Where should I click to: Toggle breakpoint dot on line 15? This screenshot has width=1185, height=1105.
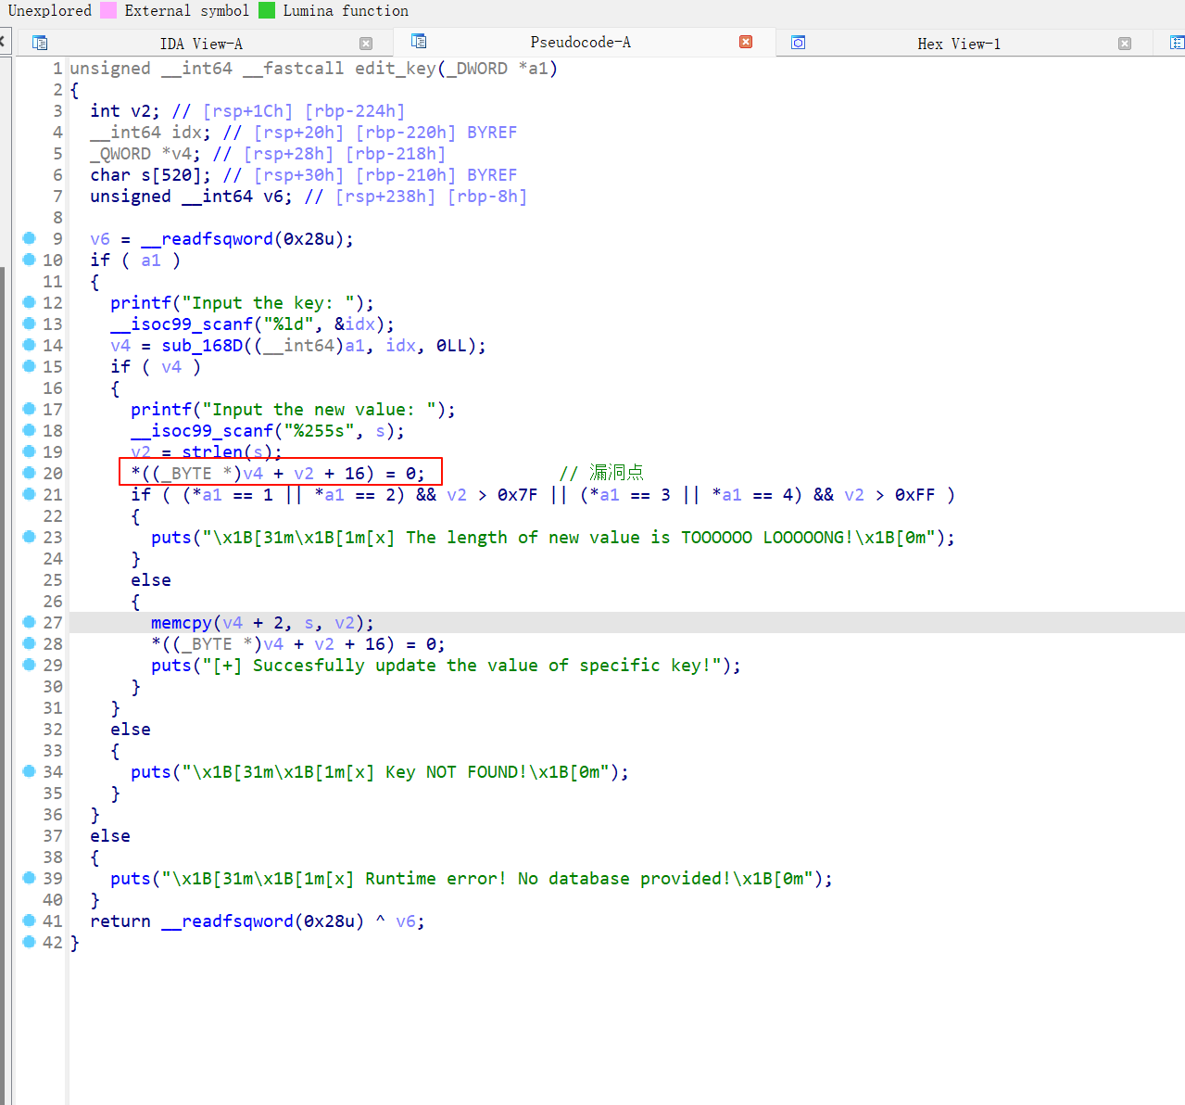(29, 366)
